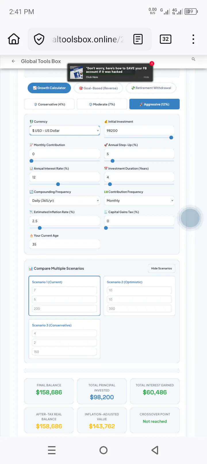Click the Crossover Point Not reached text

[x=155, y=421]
